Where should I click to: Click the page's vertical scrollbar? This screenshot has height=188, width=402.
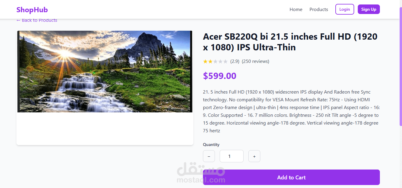(x=401, y=66)
